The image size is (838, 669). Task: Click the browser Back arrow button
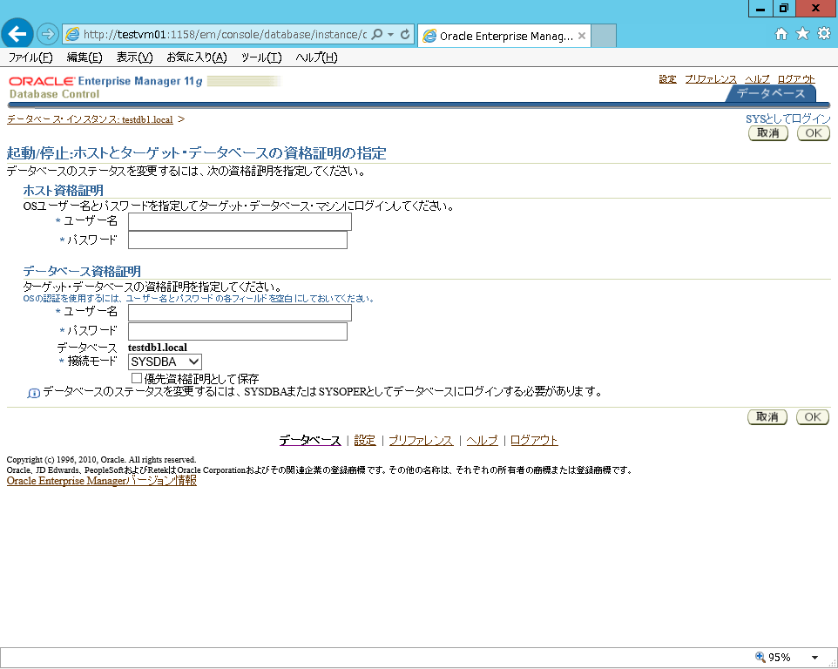tap(17, 34)
